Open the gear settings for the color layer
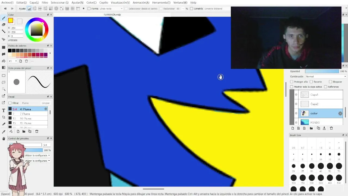This screenshot has width=348, height=196. [340, 114]
